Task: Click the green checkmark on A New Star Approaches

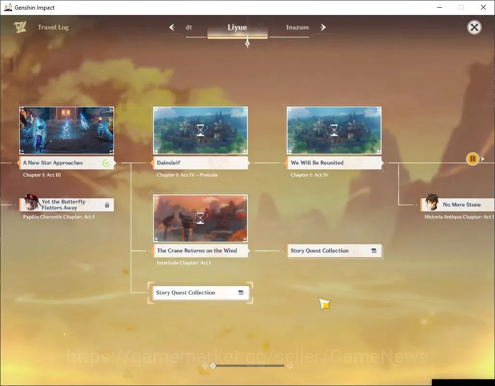Action: [x=106, y=163]
